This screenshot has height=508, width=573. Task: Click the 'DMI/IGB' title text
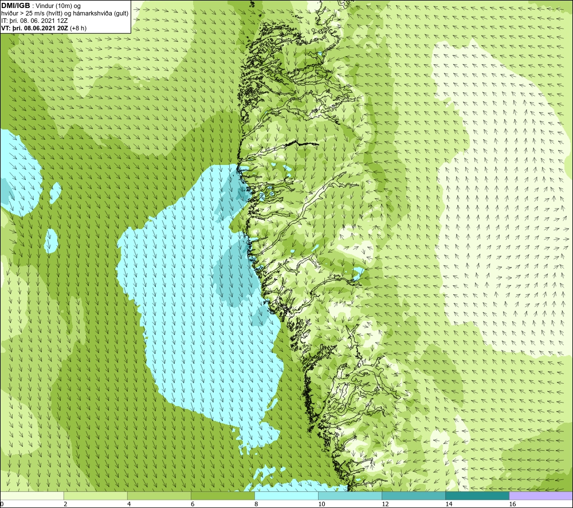pyautogui.click(x=15, y=6)
